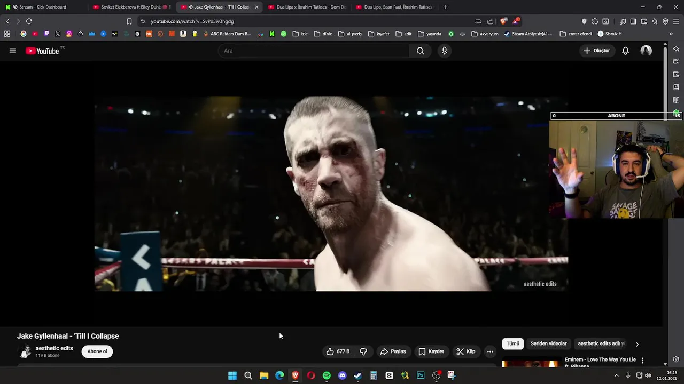
Task: Open Discord from the taskbar
Action: coord(342,375)
